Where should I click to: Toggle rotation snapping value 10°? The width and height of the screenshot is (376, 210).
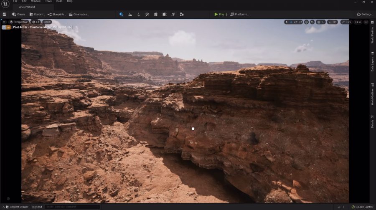coord(333,22)
